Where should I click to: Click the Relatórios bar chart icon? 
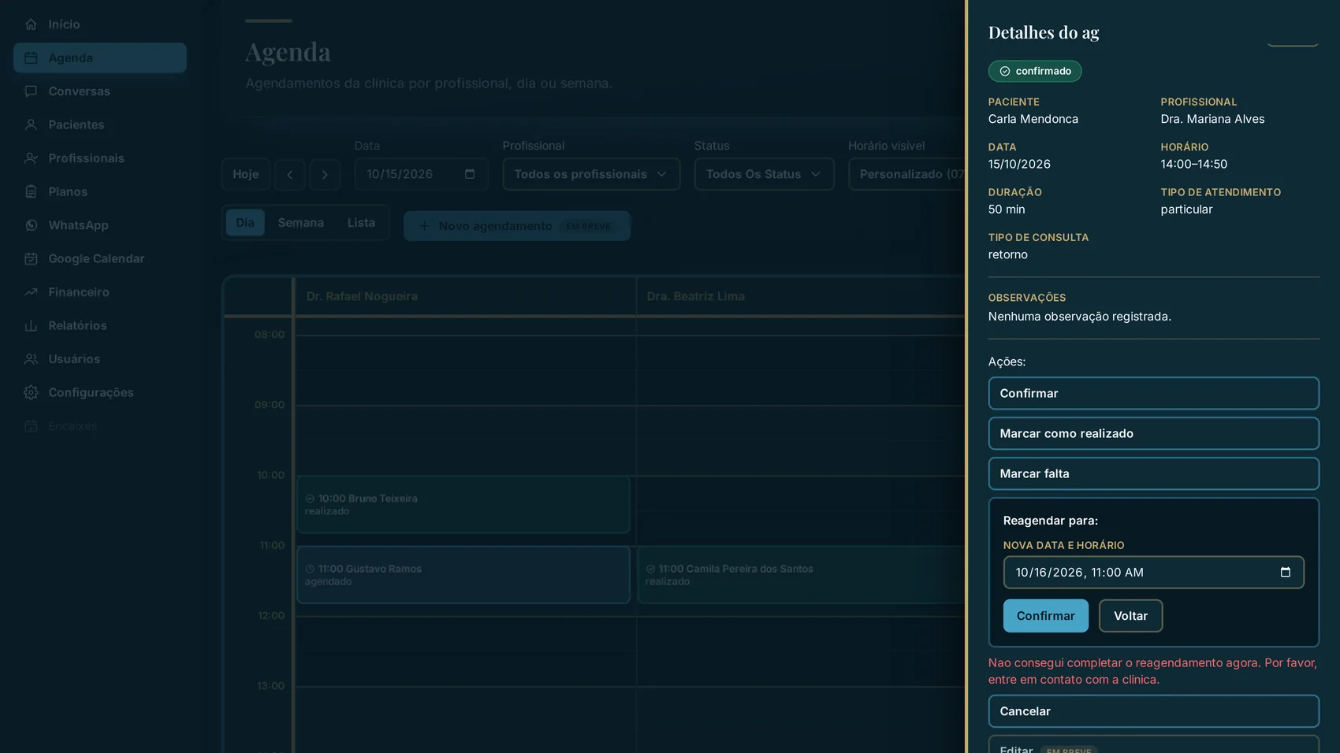pos(31,325)
